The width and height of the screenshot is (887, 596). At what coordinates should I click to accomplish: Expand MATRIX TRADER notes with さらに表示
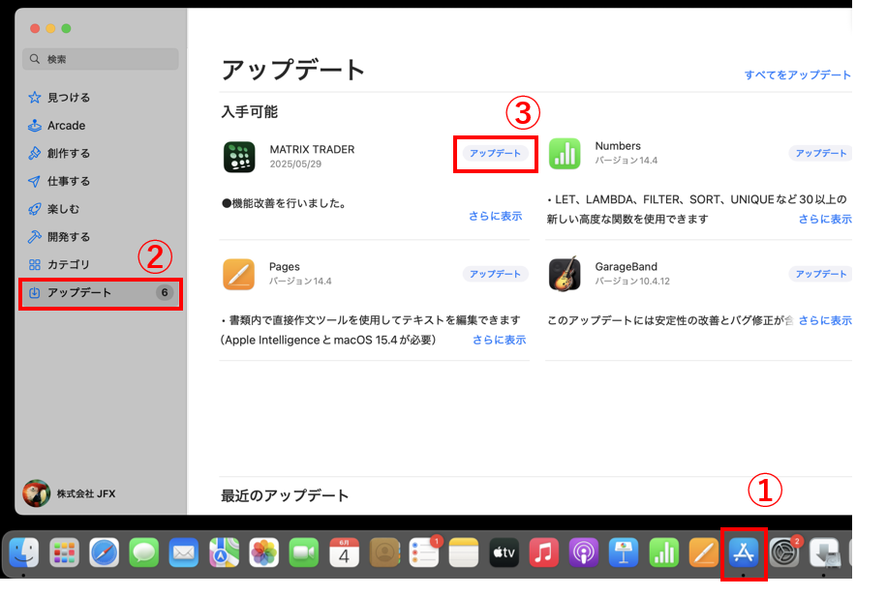click(x=495, y=216)
